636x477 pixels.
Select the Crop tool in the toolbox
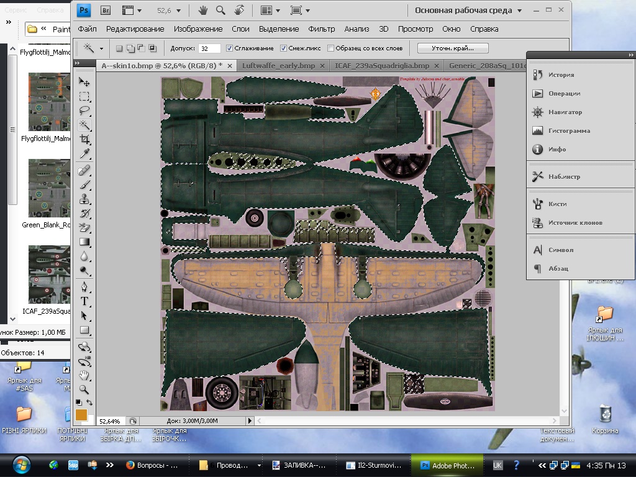tap(84, 140)
